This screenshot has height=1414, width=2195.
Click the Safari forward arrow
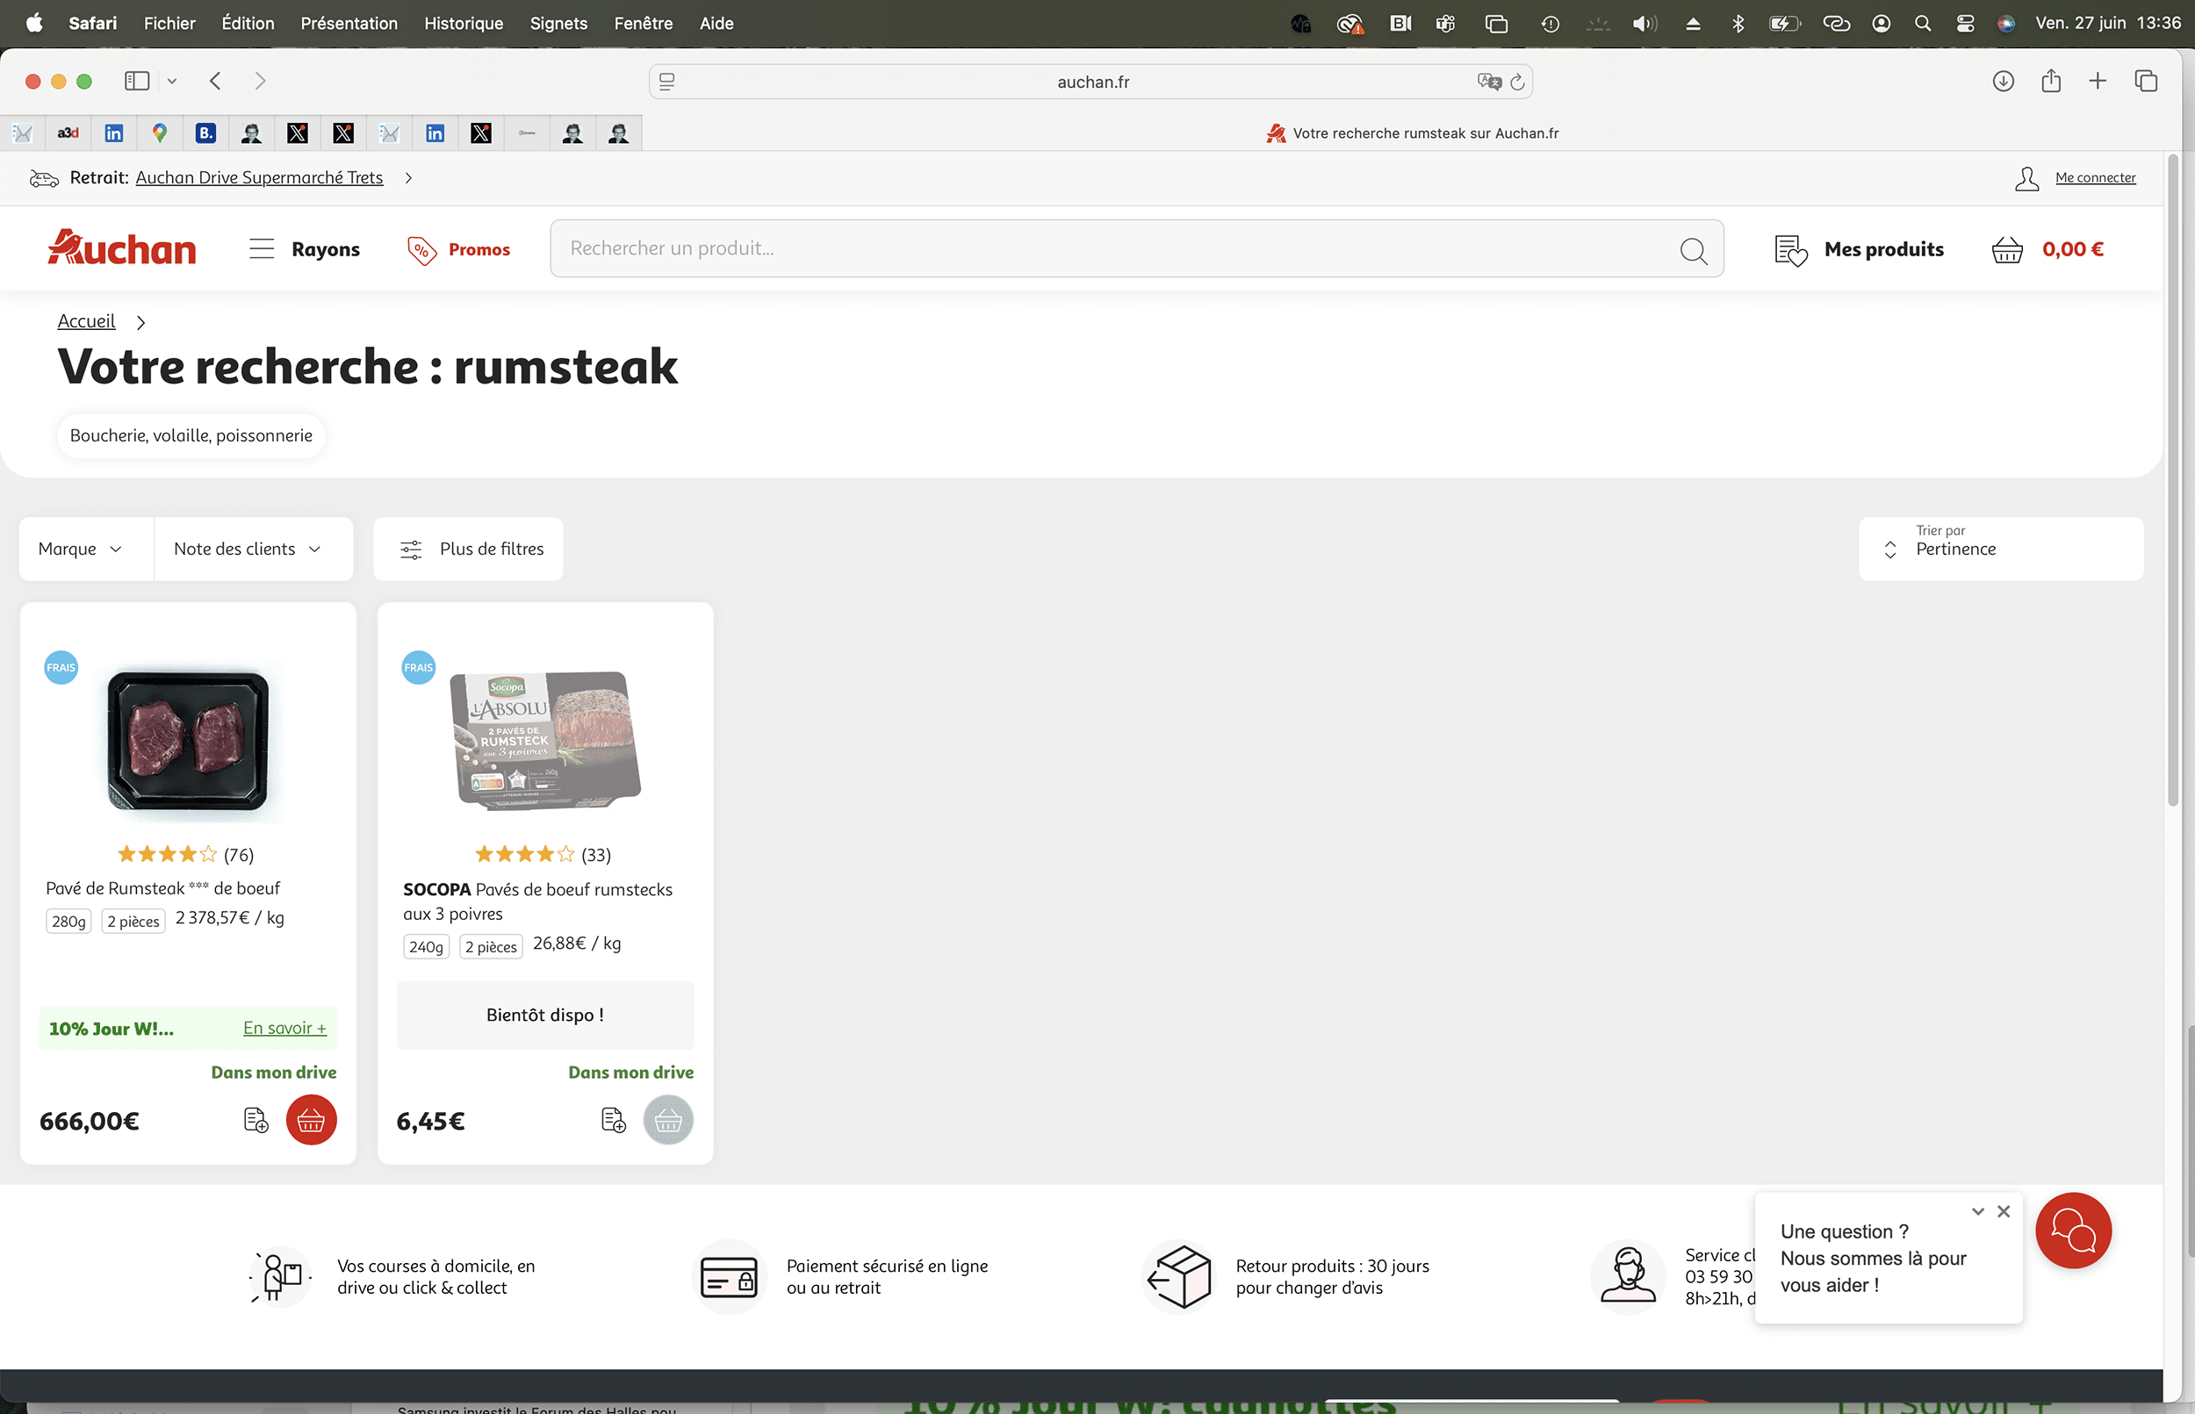pos(261,81)
